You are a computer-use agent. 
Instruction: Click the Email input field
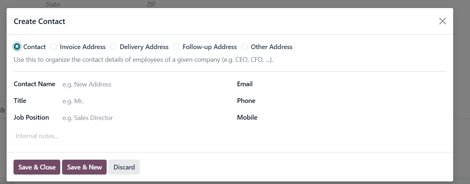tap(366, 84)
